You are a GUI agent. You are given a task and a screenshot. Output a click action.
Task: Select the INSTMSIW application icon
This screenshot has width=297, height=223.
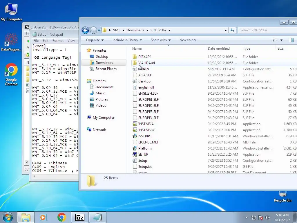click(135, 130)
